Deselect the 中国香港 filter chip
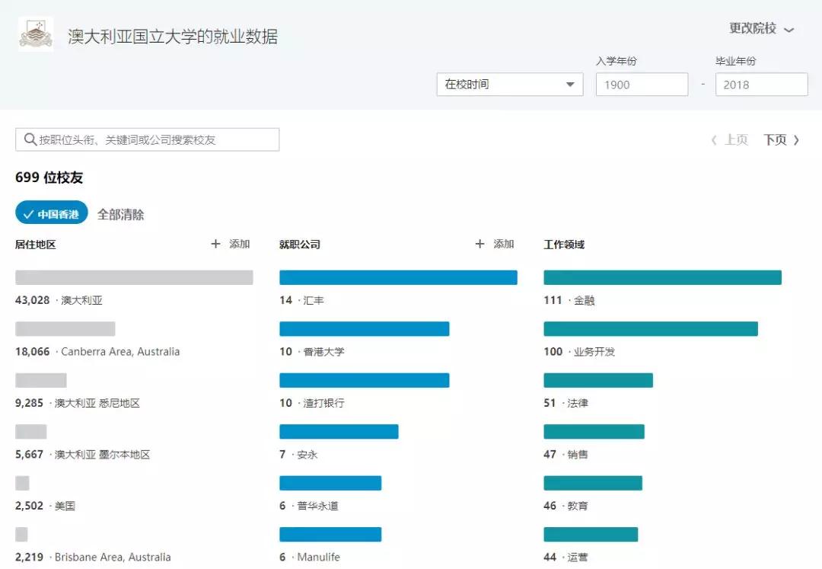Image resolution: width=822 pixels, height=569 pixels. [x=51, y=214]
